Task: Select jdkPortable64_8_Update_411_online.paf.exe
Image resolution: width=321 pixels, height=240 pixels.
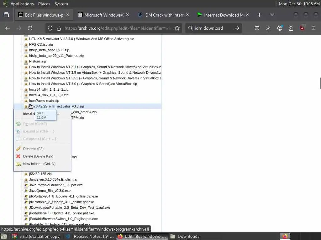Action: pyautogui.click(x=63, y=196)
